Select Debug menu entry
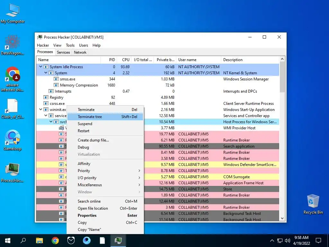This screenshot has height=247, width=329. click(105, 147)
